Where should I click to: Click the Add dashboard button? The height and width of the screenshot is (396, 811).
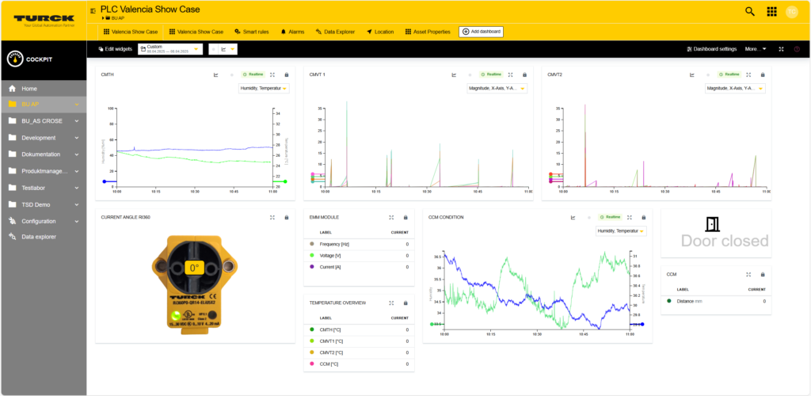click(481, 32)
